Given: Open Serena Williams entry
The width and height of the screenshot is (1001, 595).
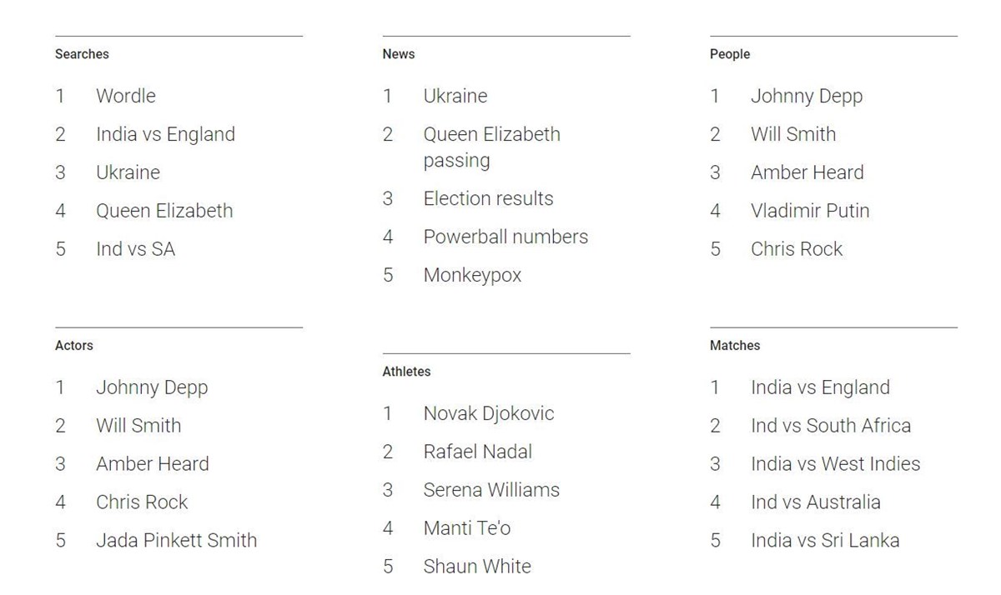Looking at the screenshot, I should pos(491,490).
